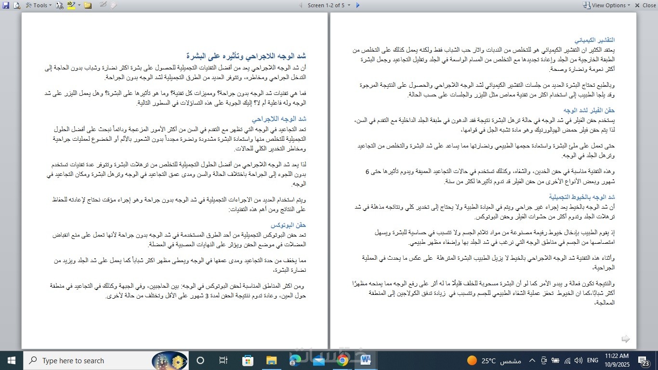The width and height of the screenshot is (658, 370).
Task: Close Full Screen Reading view
Action: (x=645, y=5)
